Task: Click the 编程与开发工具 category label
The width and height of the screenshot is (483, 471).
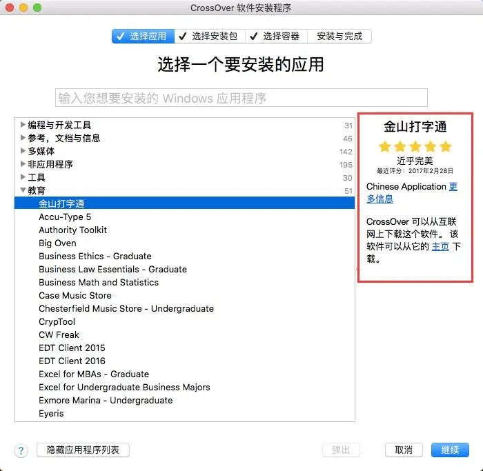Action: pos(59,125)
